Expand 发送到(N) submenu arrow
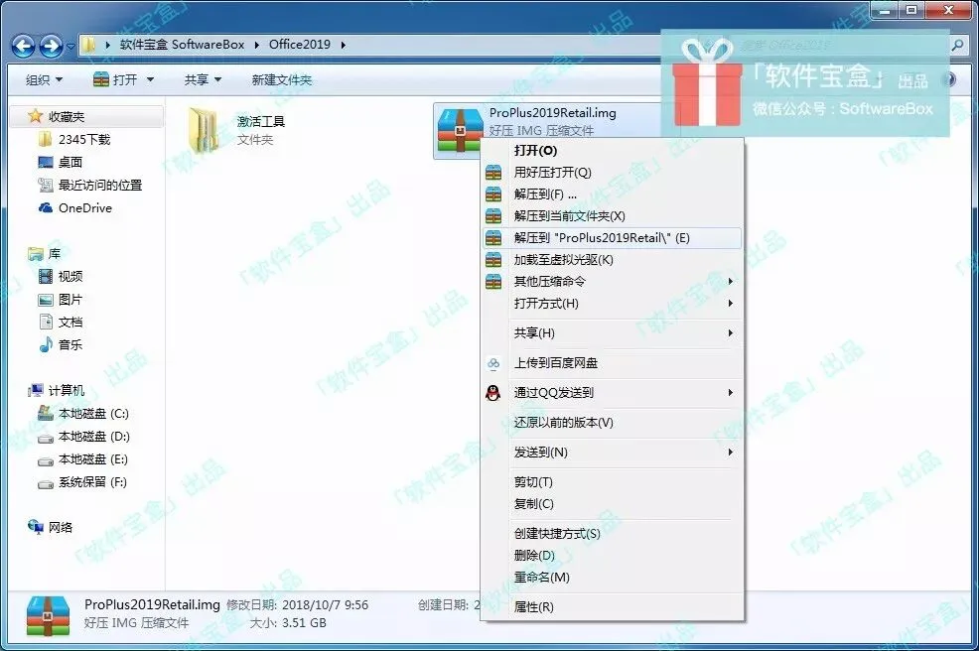Screen dimensions: 979x651 tap(730, 452)
